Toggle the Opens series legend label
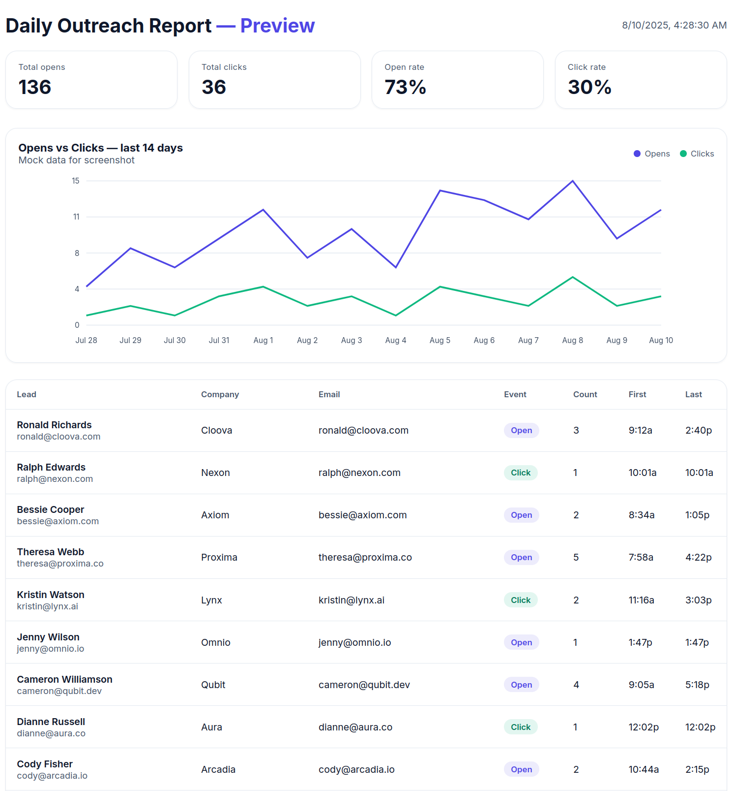The width and height of the screenshot is (733, 791). click(657, 154)
